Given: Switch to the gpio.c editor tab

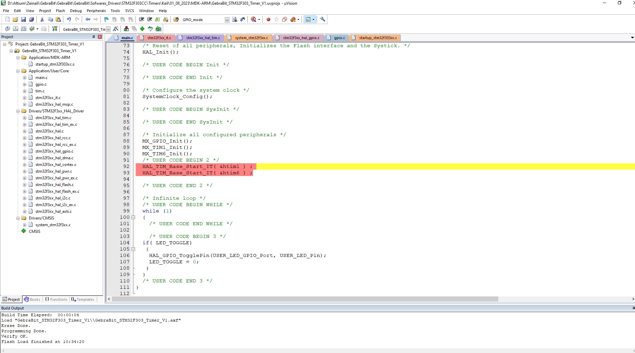Looking at the screenshot, I should (x=337, y=38).
